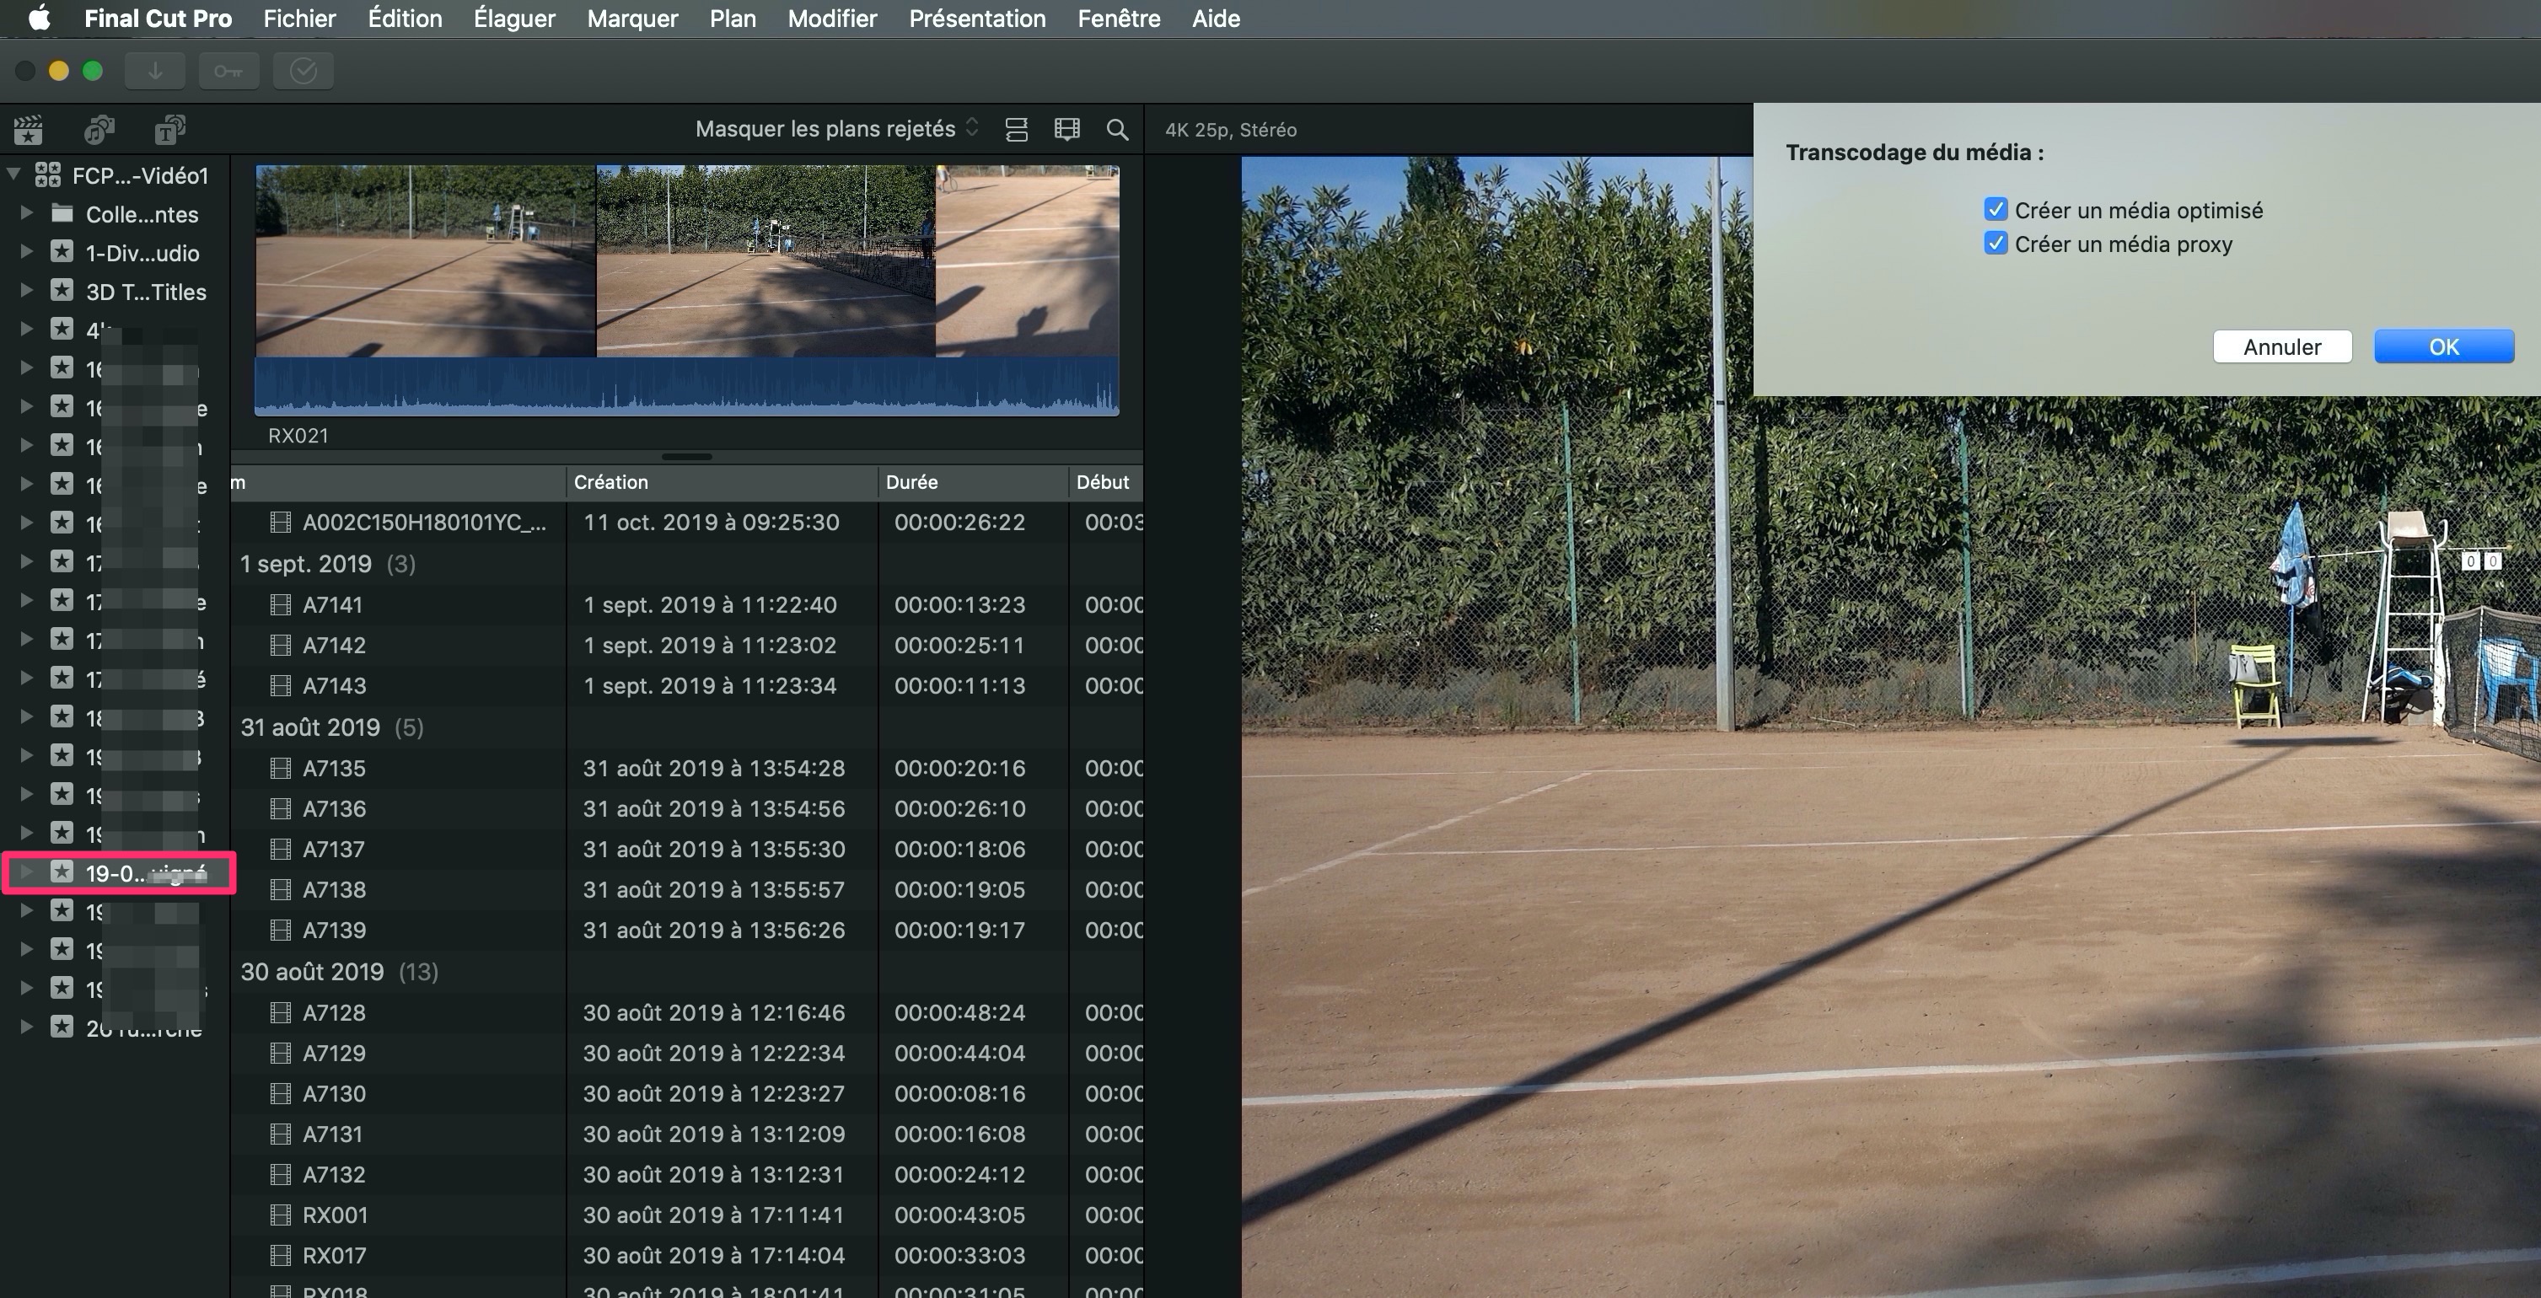Click the OK button
Viewport: 2541px width, 1298px height.
click(2443, 347)
